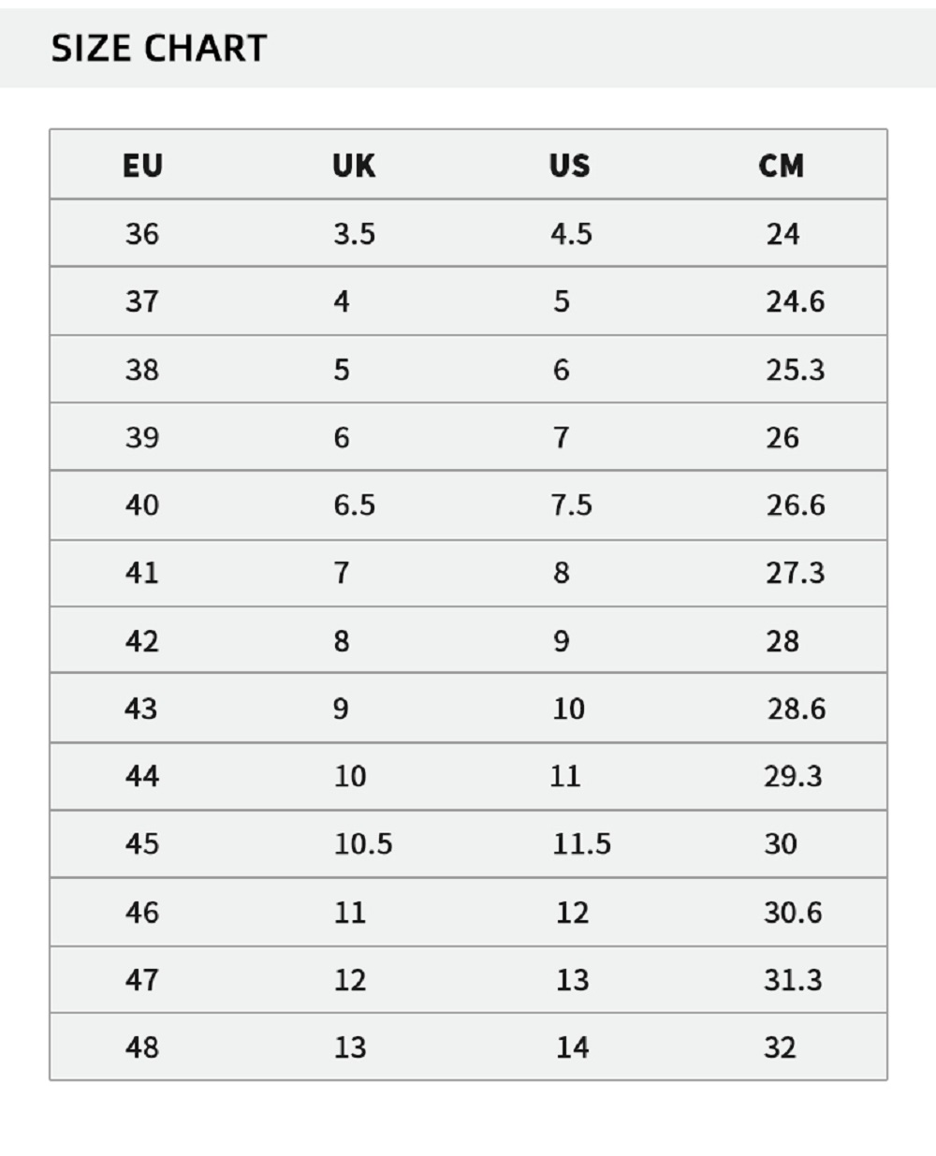Click the EU size 48 cell

point(142,1047)
